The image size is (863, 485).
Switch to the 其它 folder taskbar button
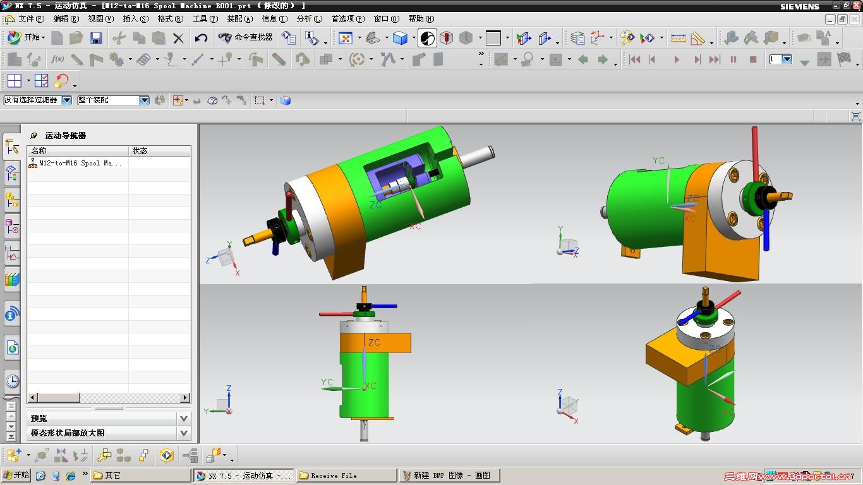(140, 476)
